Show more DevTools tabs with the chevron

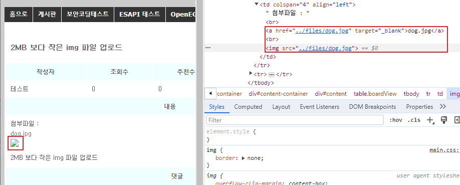click(443, 107)
